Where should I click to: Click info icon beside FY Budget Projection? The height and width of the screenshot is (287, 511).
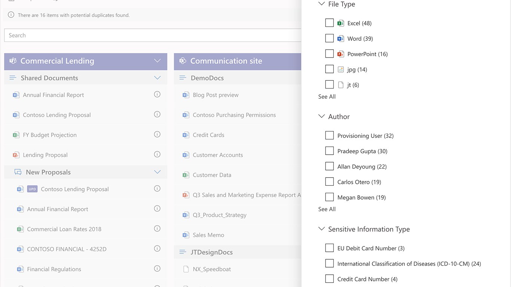pos(157,135)
